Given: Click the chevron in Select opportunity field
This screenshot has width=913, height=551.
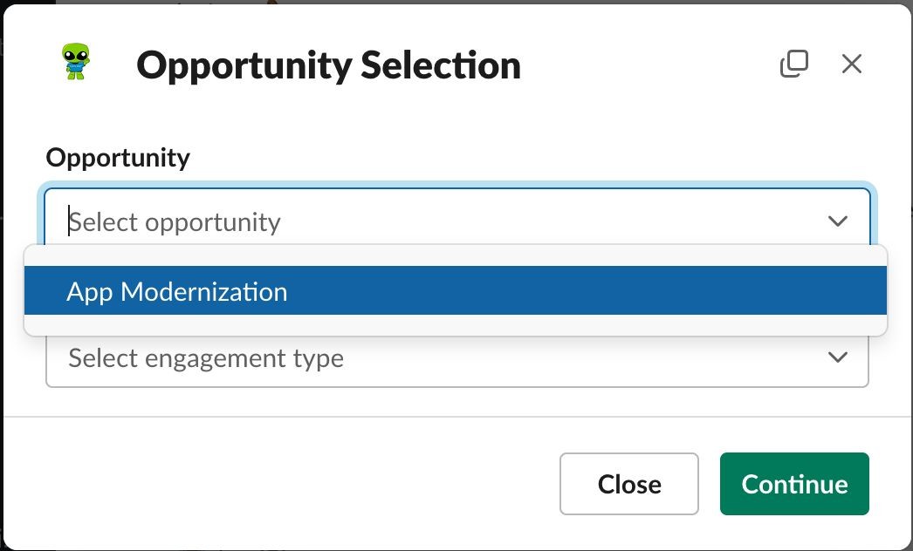Looking at the screenshot, I should point(837,221).
